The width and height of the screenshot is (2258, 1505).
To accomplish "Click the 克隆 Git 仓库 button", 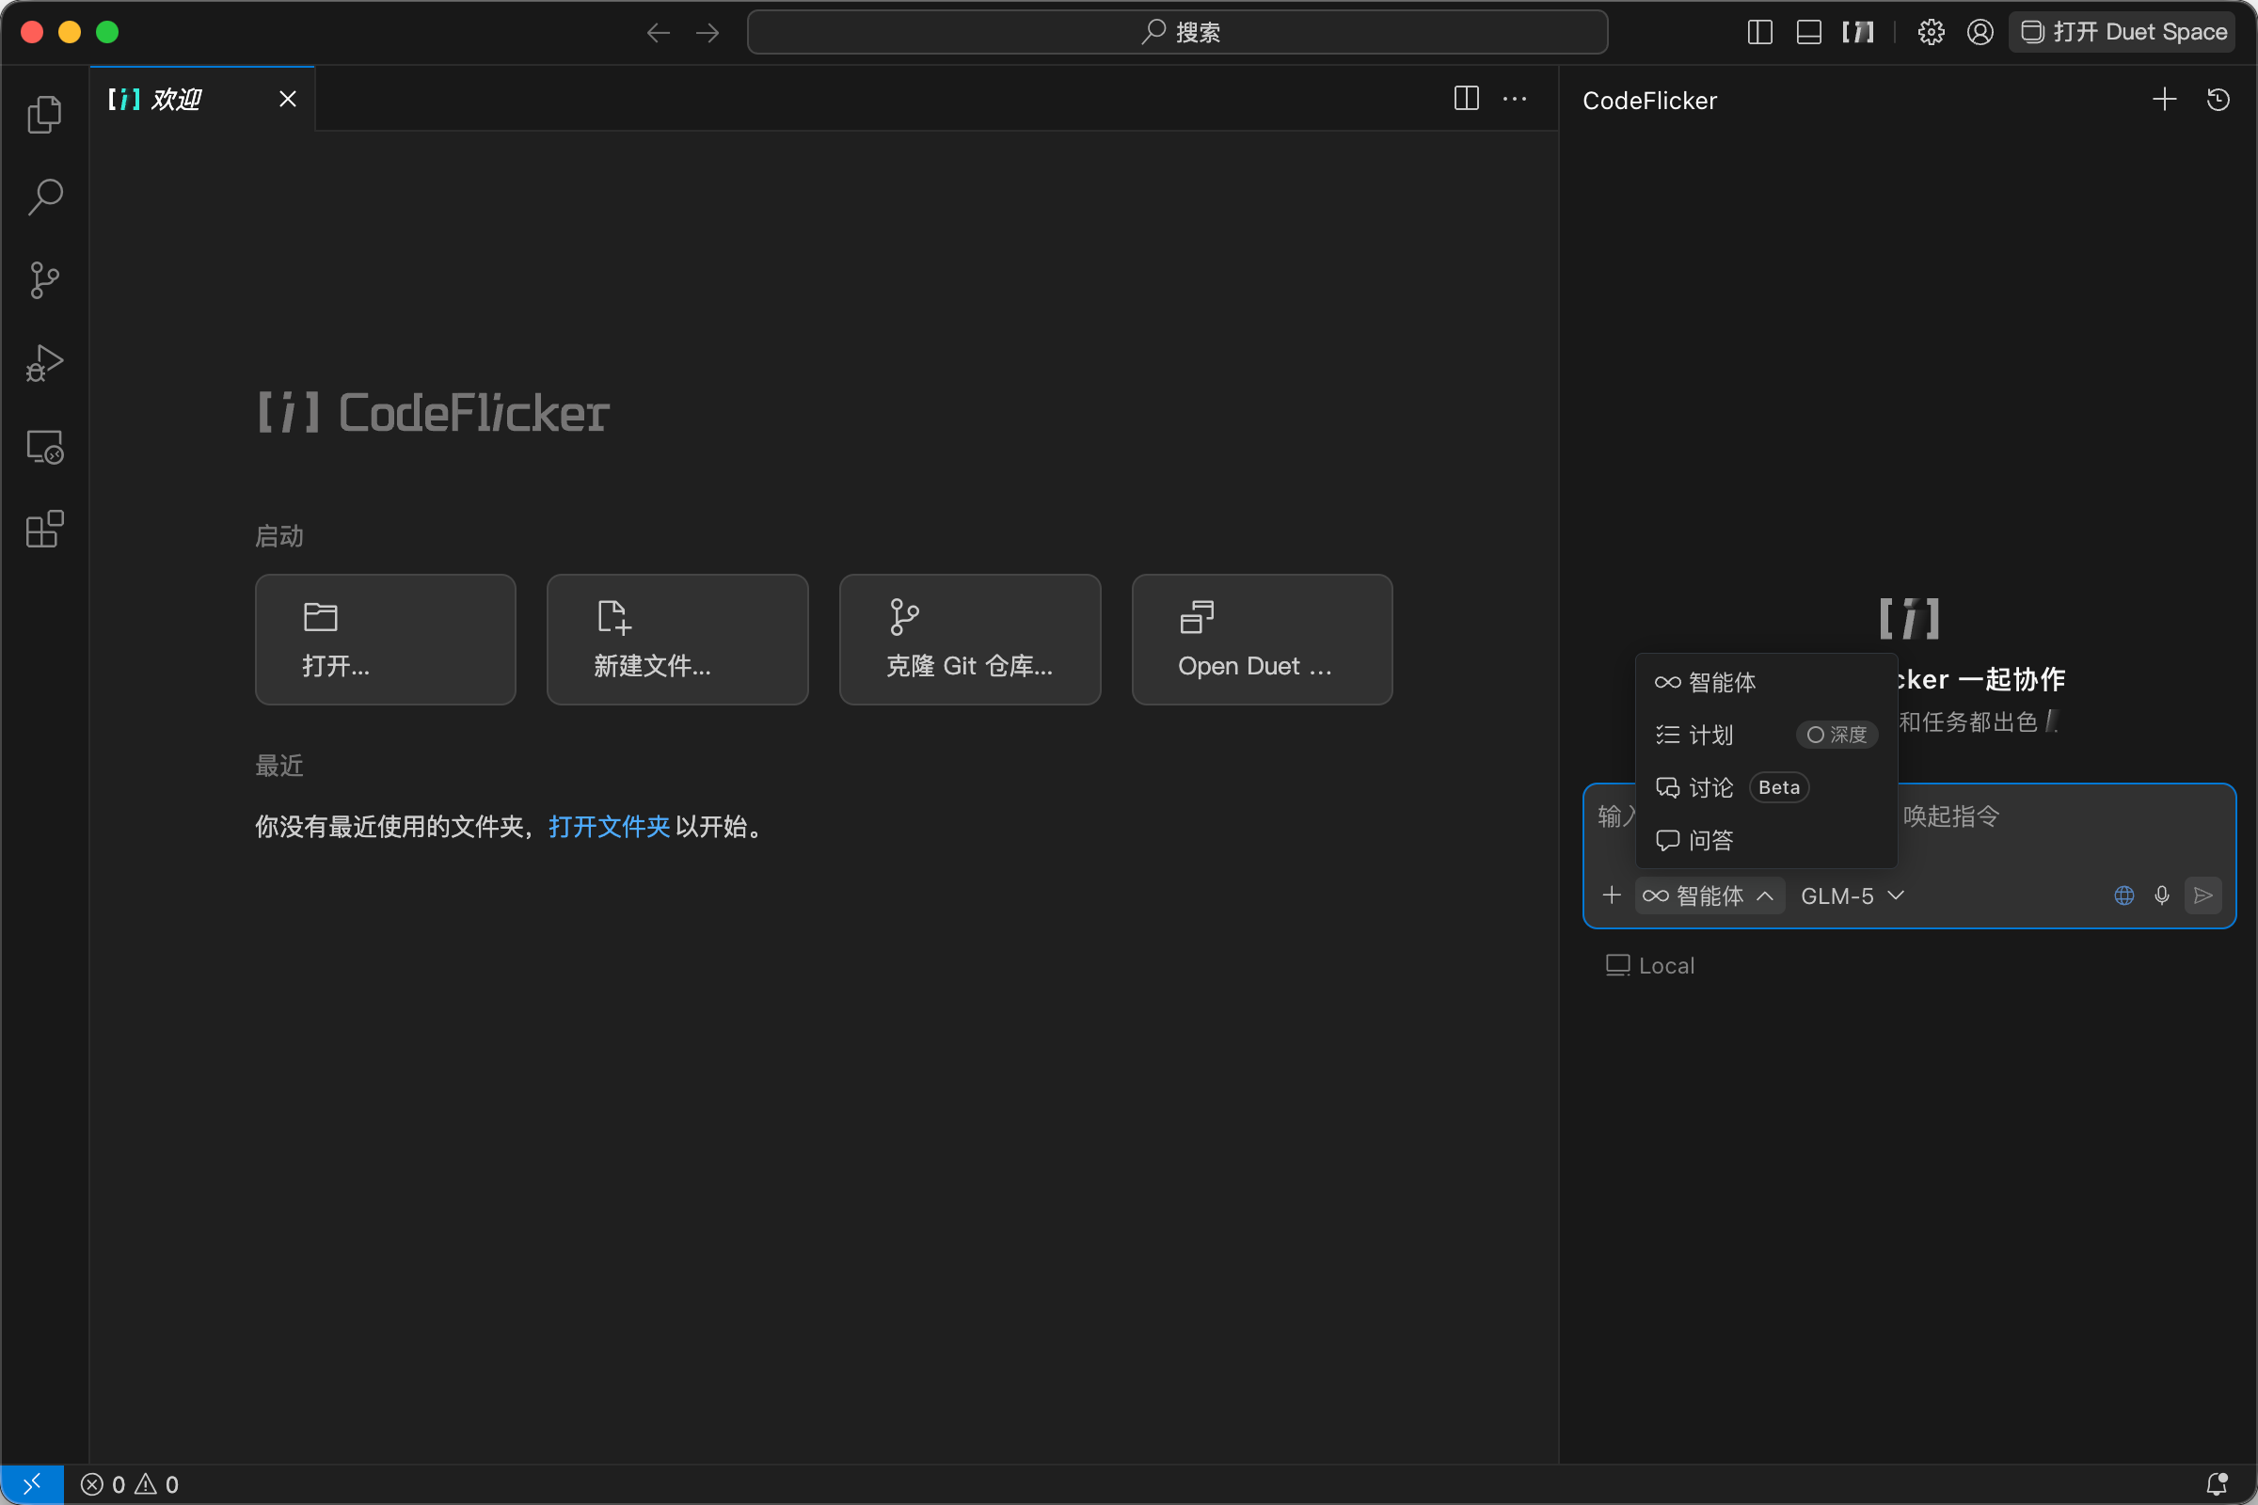I will [969, 640].
